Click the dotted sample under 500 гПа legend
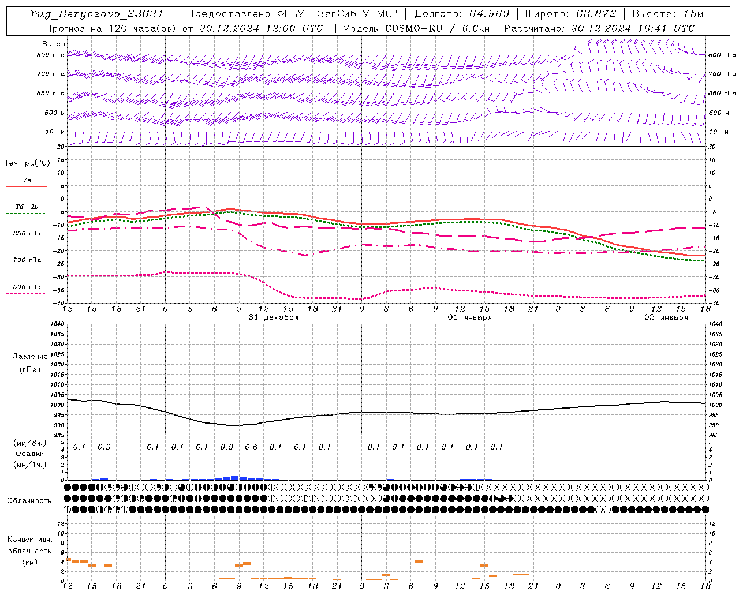 click(x=25, y=293)
